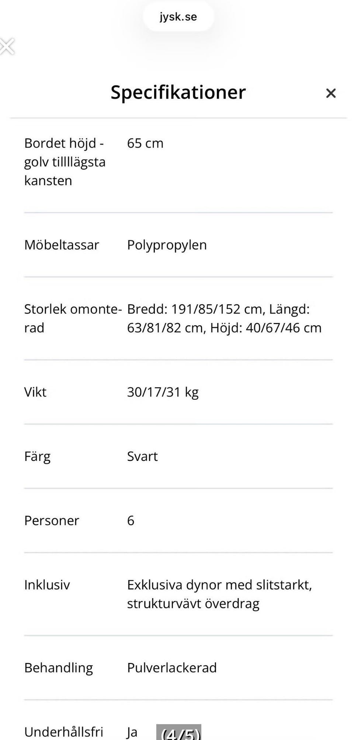The width and height of the screenshot is (354, 740).
Task: Select the Underhållsfri label
Action: tap(63, 732)
